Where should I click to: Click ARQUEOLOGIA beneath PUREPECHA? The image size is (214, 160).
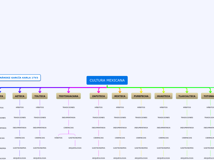pyautogui.click(x=141, y=158)
